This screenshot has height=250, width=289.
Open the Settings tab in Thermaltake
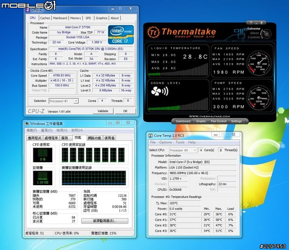(x=236, y=121)
